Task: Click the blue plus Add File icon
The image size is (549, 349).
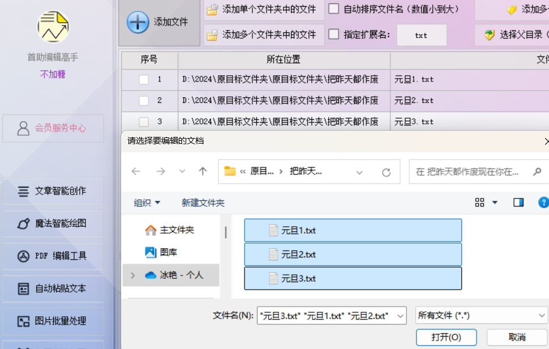Action: coord(138,23)
